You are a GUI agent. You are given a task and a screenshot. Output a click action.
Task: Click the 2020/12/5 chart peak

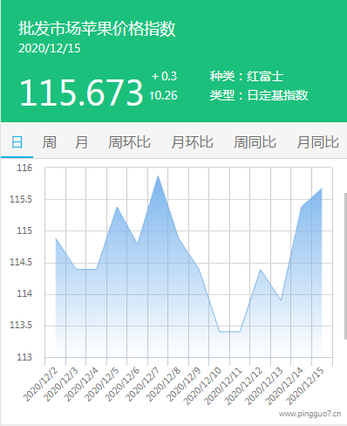click(x=117, y=207)
